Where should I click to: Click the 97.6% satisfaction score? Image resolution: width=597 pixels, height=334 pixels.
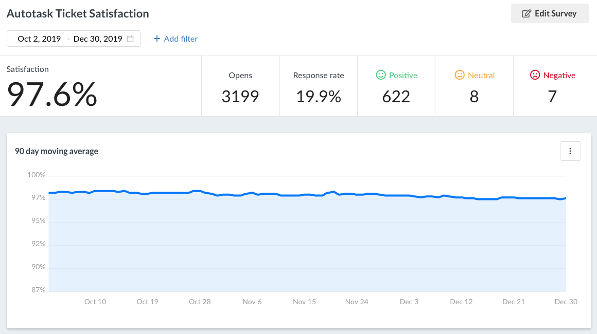click(52, 94)
